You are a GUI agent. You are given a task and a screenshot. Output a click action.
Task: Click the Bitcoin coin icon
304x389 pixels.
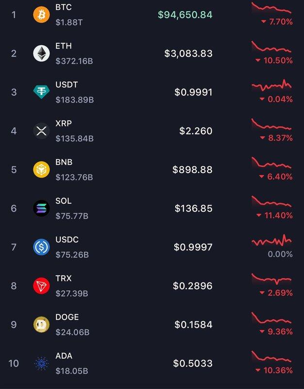click(x=41, y=15)
